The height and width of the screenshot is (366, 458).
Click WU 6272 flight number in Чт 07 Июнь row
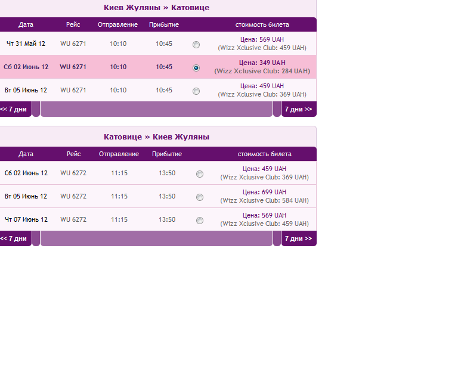tap(73, 219)
